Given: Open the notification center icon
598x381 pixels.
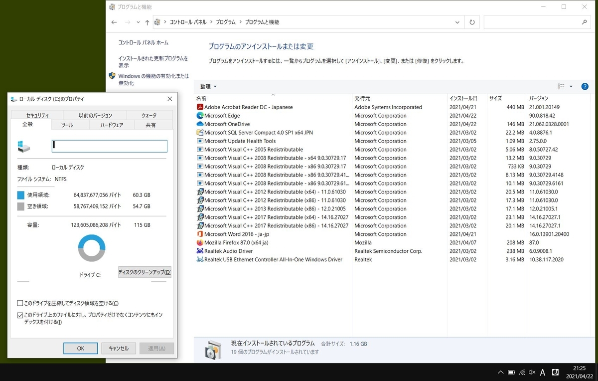Looking at the screenshot, I should 555,372.
